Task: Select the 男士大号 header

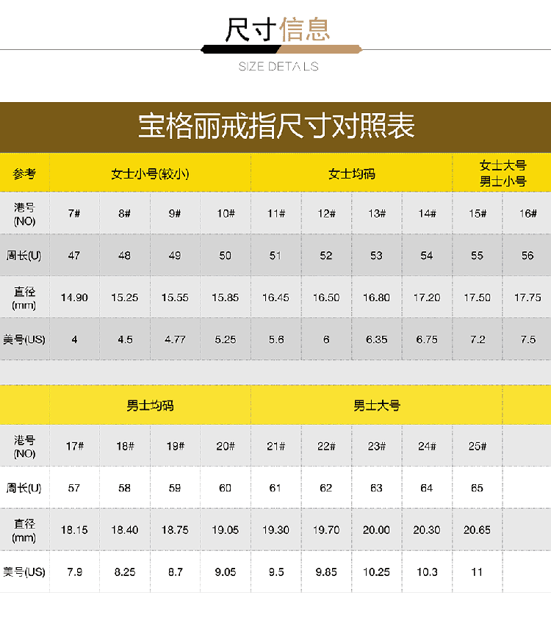Action: [x=377, y=406]
